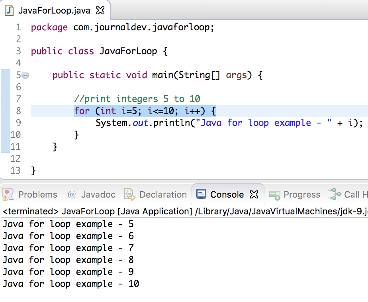
Task: Click the Console monitor icon
Action: [x=201, y=194]
